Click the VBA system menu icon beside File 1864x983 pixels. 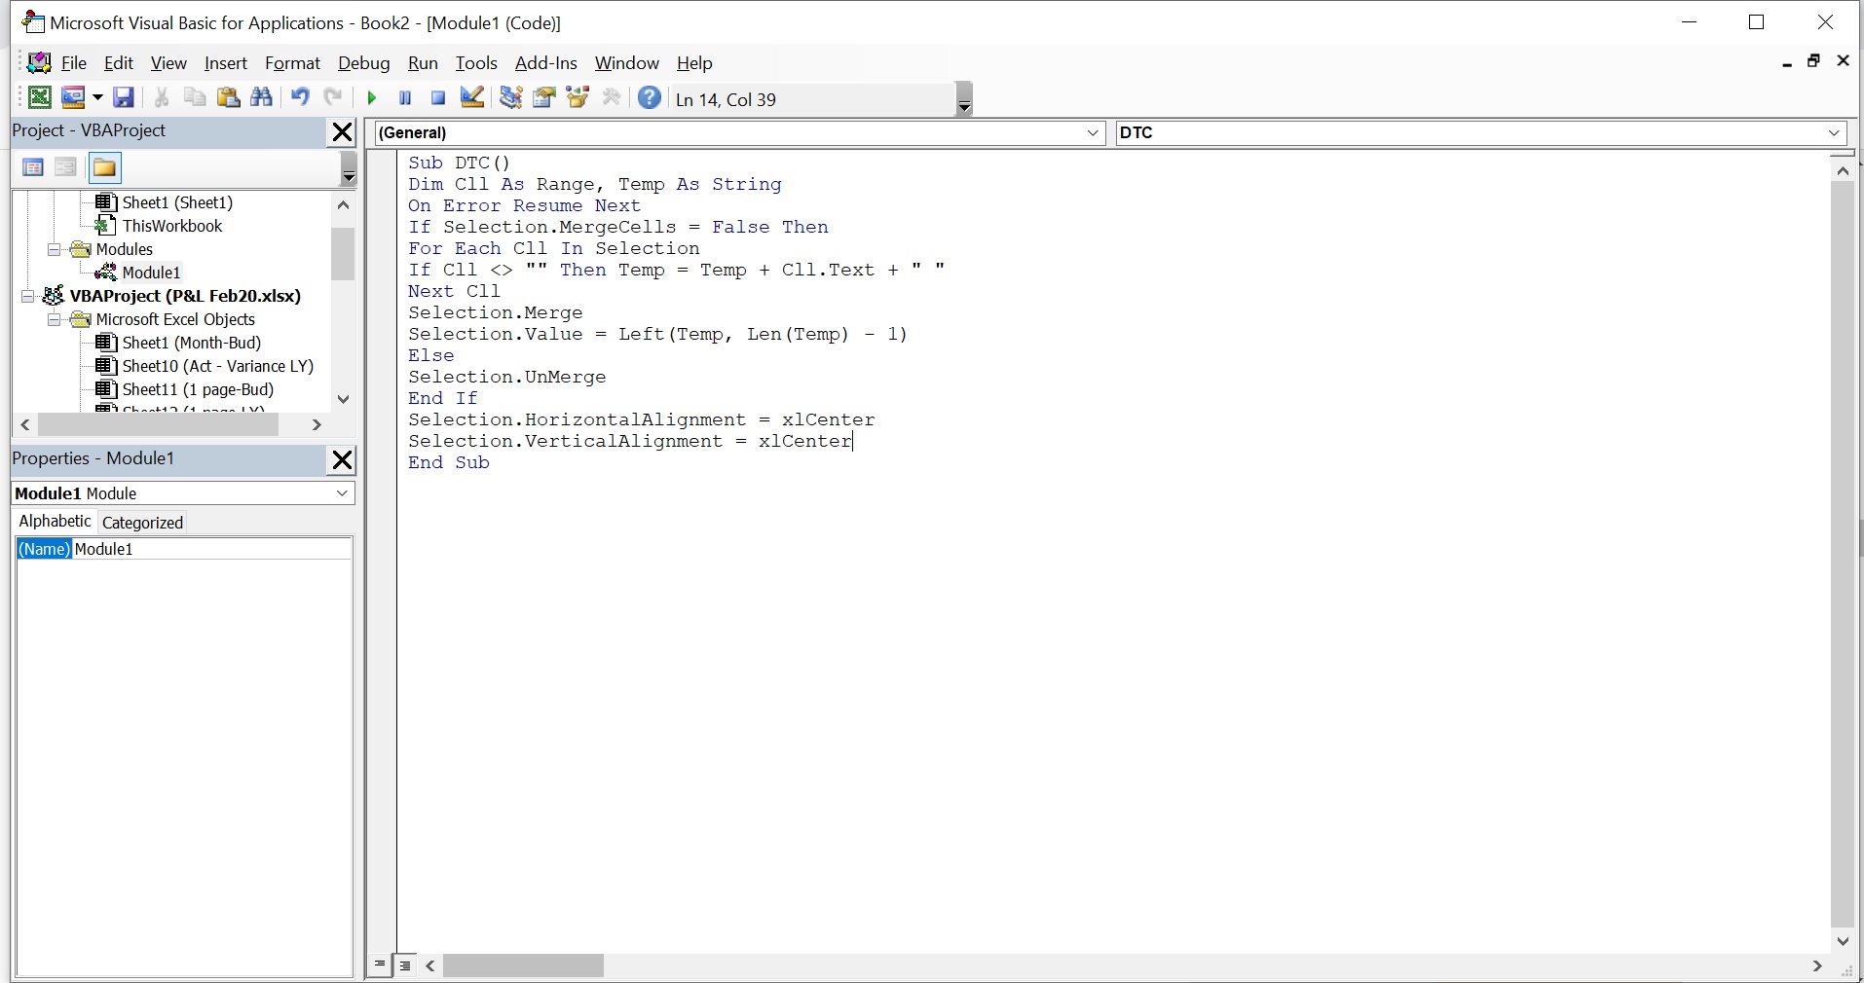39,63
